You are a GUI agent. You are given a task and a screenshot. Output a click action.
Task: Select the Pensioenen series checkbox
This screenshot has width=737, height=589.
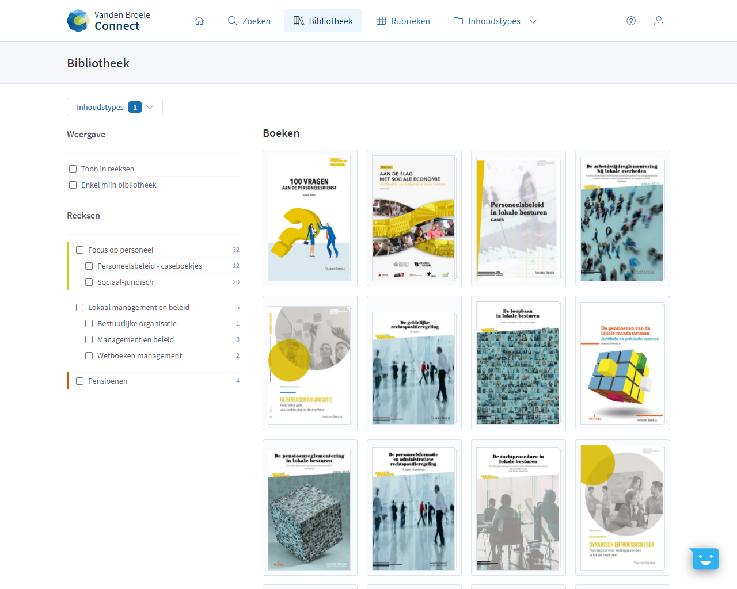click(x=79, y=381)
